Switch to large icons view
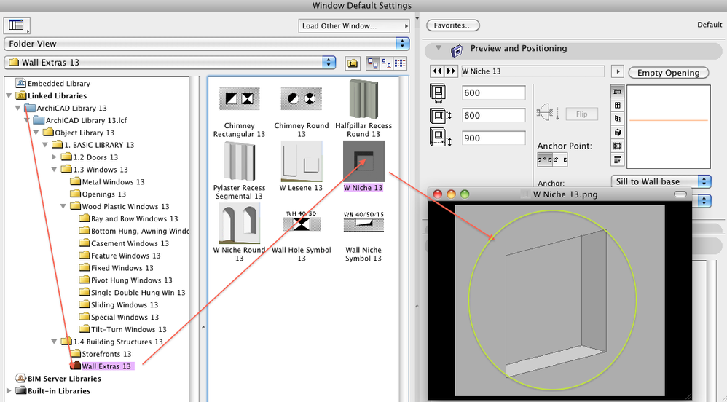This screenshot has width=727, height=402. coord(372,63)
